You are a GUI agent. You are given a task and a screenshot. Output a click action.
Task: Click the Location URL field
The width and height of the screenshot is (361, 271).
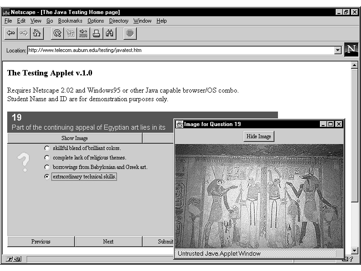pyautogui.click(x=181, y=50)
